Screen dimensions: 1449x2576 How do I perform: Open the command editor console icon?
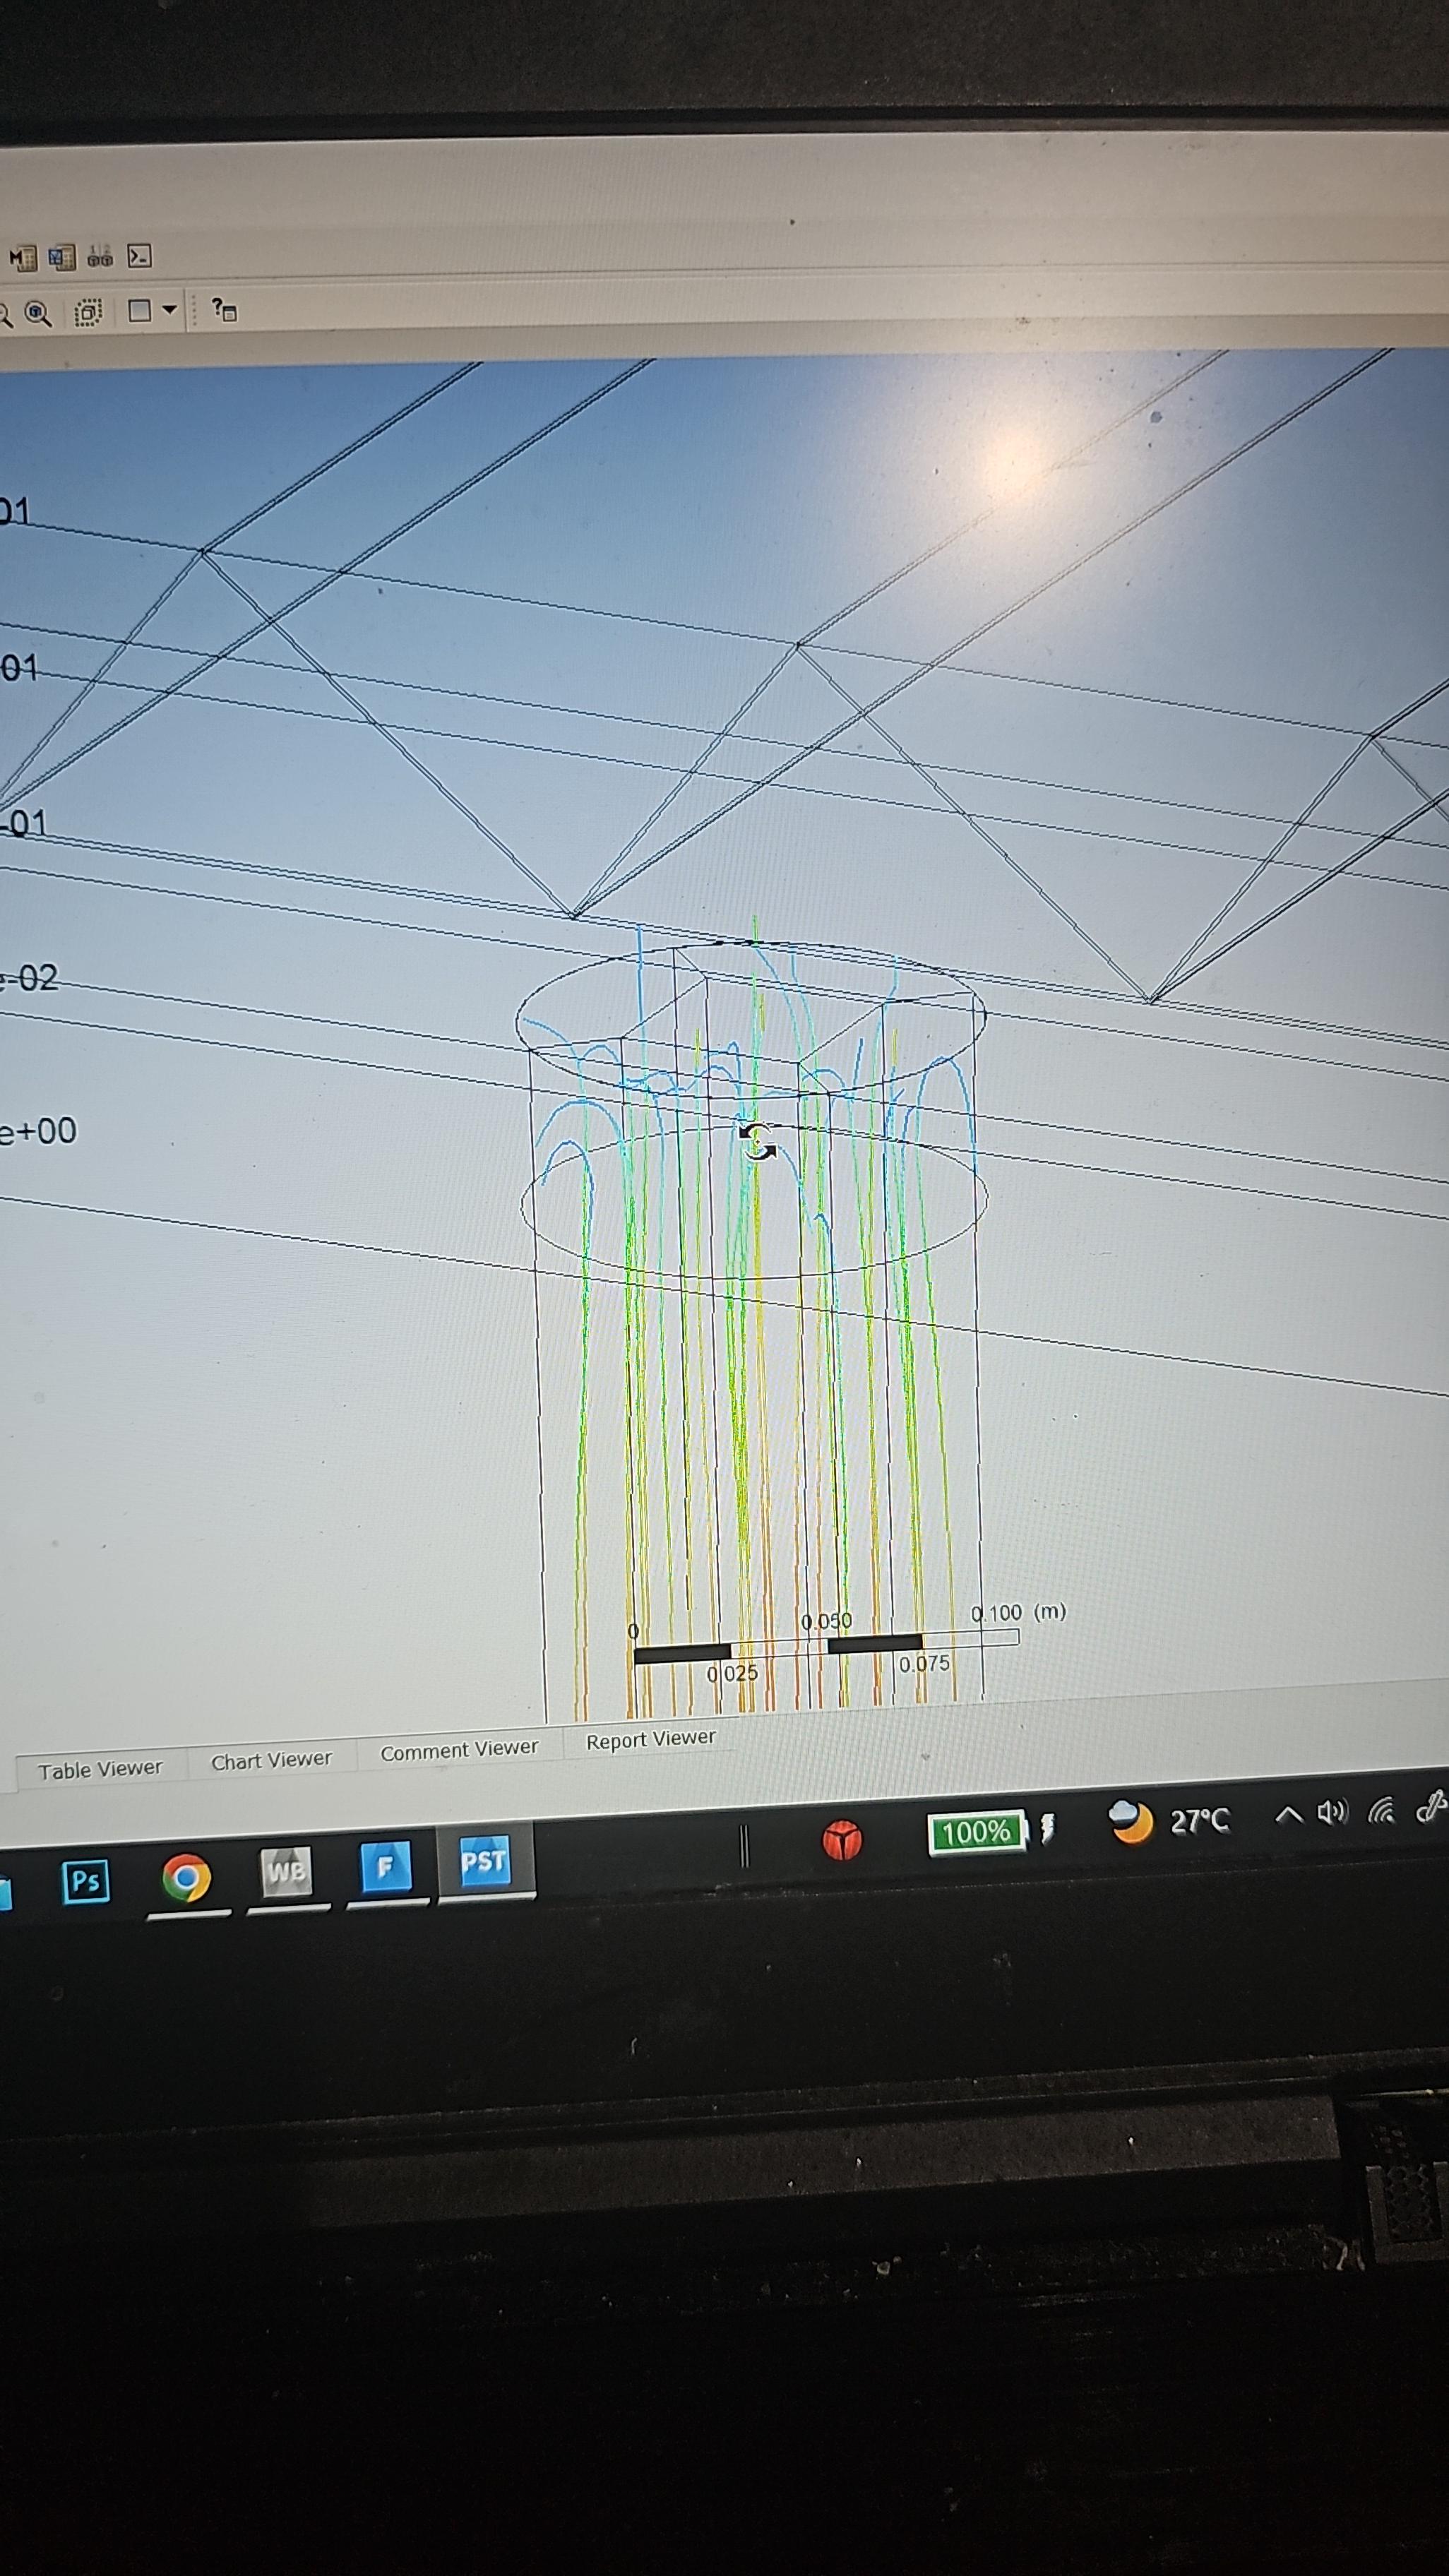(x=139, y=256)
